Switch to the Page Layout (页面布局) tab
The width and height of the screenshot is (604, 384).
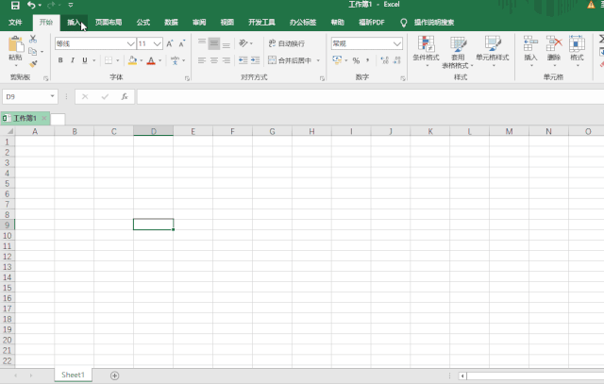tap(109, 23)
